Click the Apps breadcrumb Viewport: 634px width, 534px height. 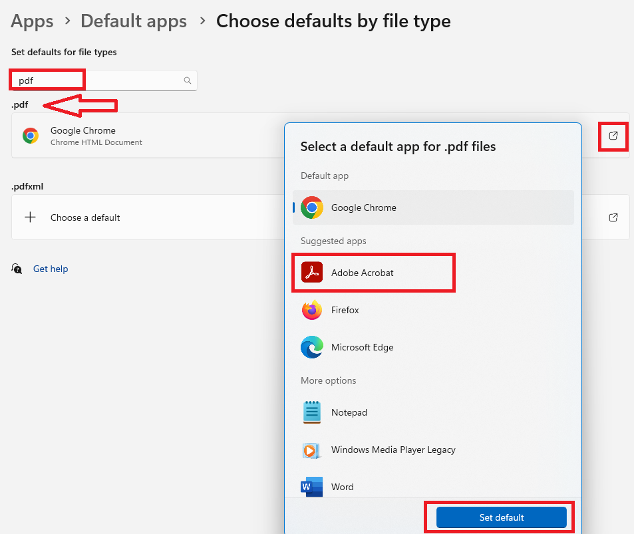pos(32,21)
